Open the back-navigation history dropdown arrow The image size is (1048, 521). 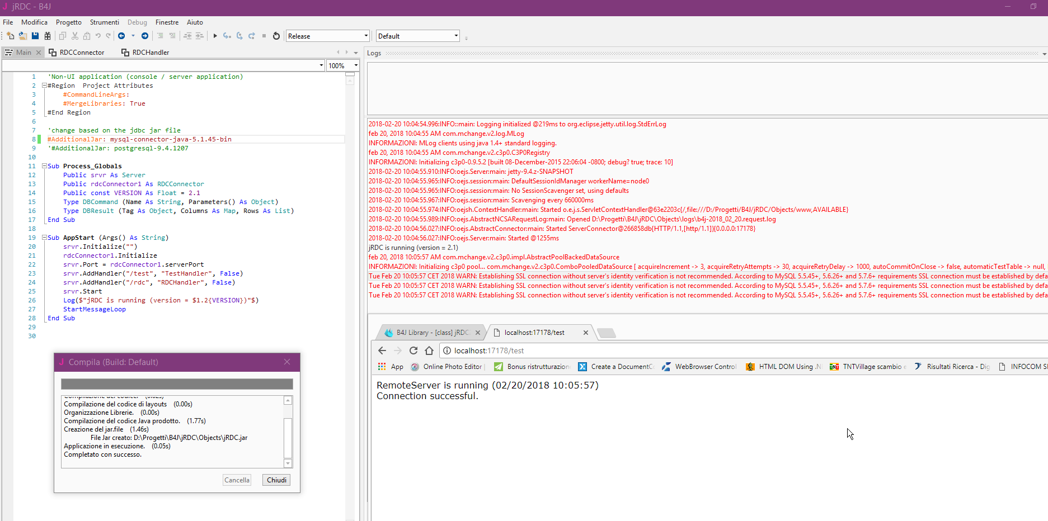pos(133,36)
